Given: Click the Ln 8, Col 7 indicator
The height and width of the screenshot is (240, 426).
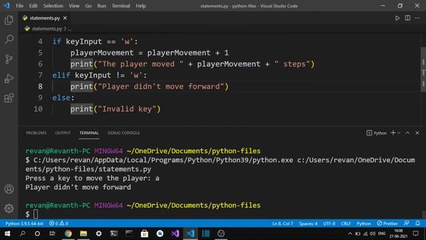Looking at the screenshot, I should click(x=282, y=223).
